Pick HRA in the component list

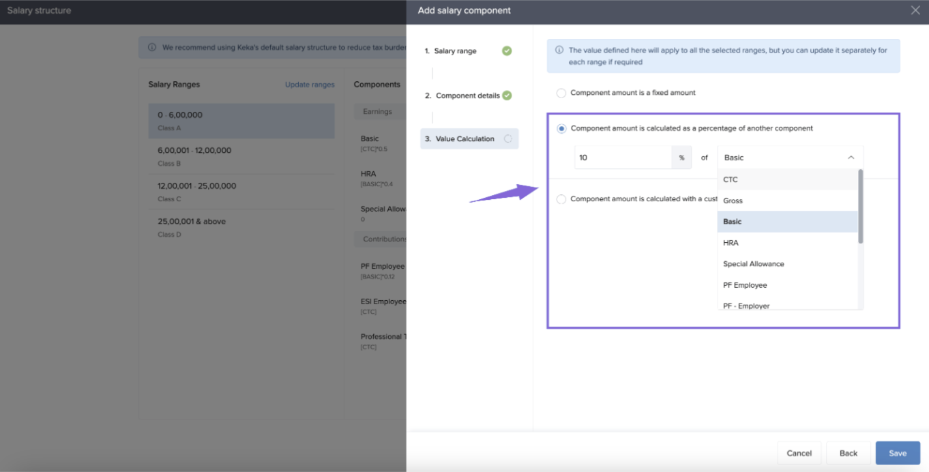click(731, 243)
